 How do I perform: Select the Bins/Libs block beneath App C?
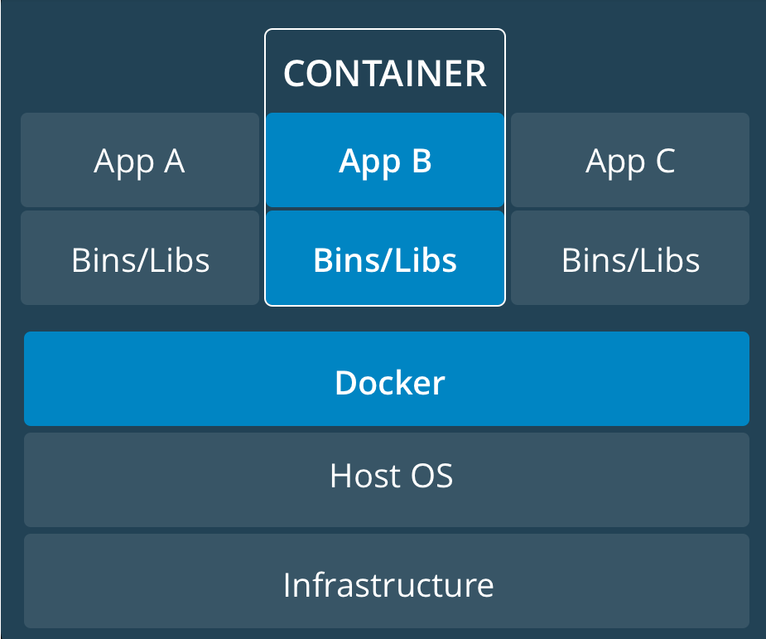[630, 259]
